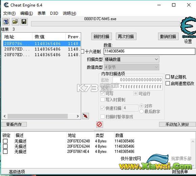Image resolution: width=196 pixels, height=176 pixels.
Task: Click the red circle clear-list icon
Action: click(99, 125)
